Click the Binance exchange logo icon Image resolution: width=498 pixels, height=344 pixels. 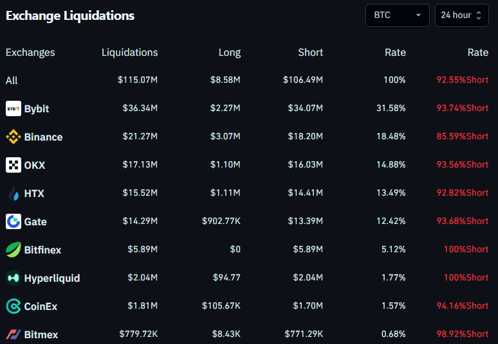pos(14,137)
